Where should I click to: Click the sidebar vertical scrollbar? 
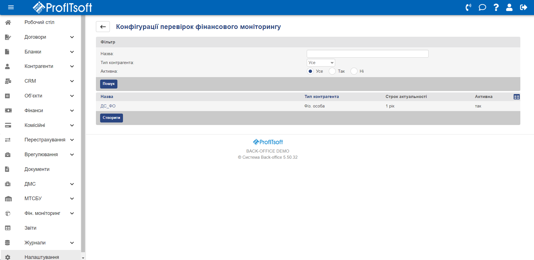click(83, 134)
